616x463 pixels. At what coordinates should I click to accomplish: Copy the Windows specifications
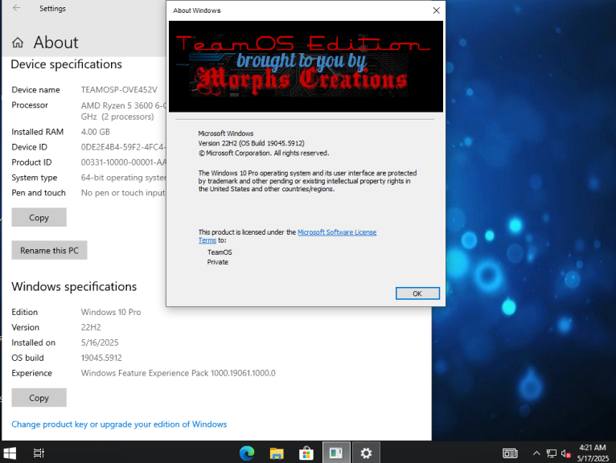coord(39,397)
